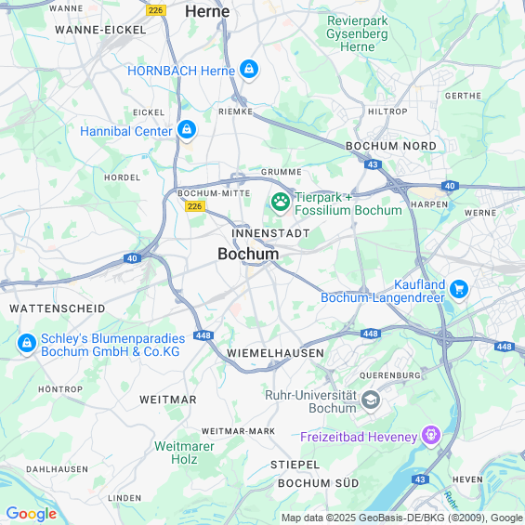Select the Hannibal Center shopping bag marker
The width and height of the screenshot is (525, 525).
(187, 130)
